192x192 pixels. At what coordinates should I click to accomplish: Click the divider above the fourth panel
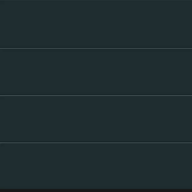coord(96,142)
